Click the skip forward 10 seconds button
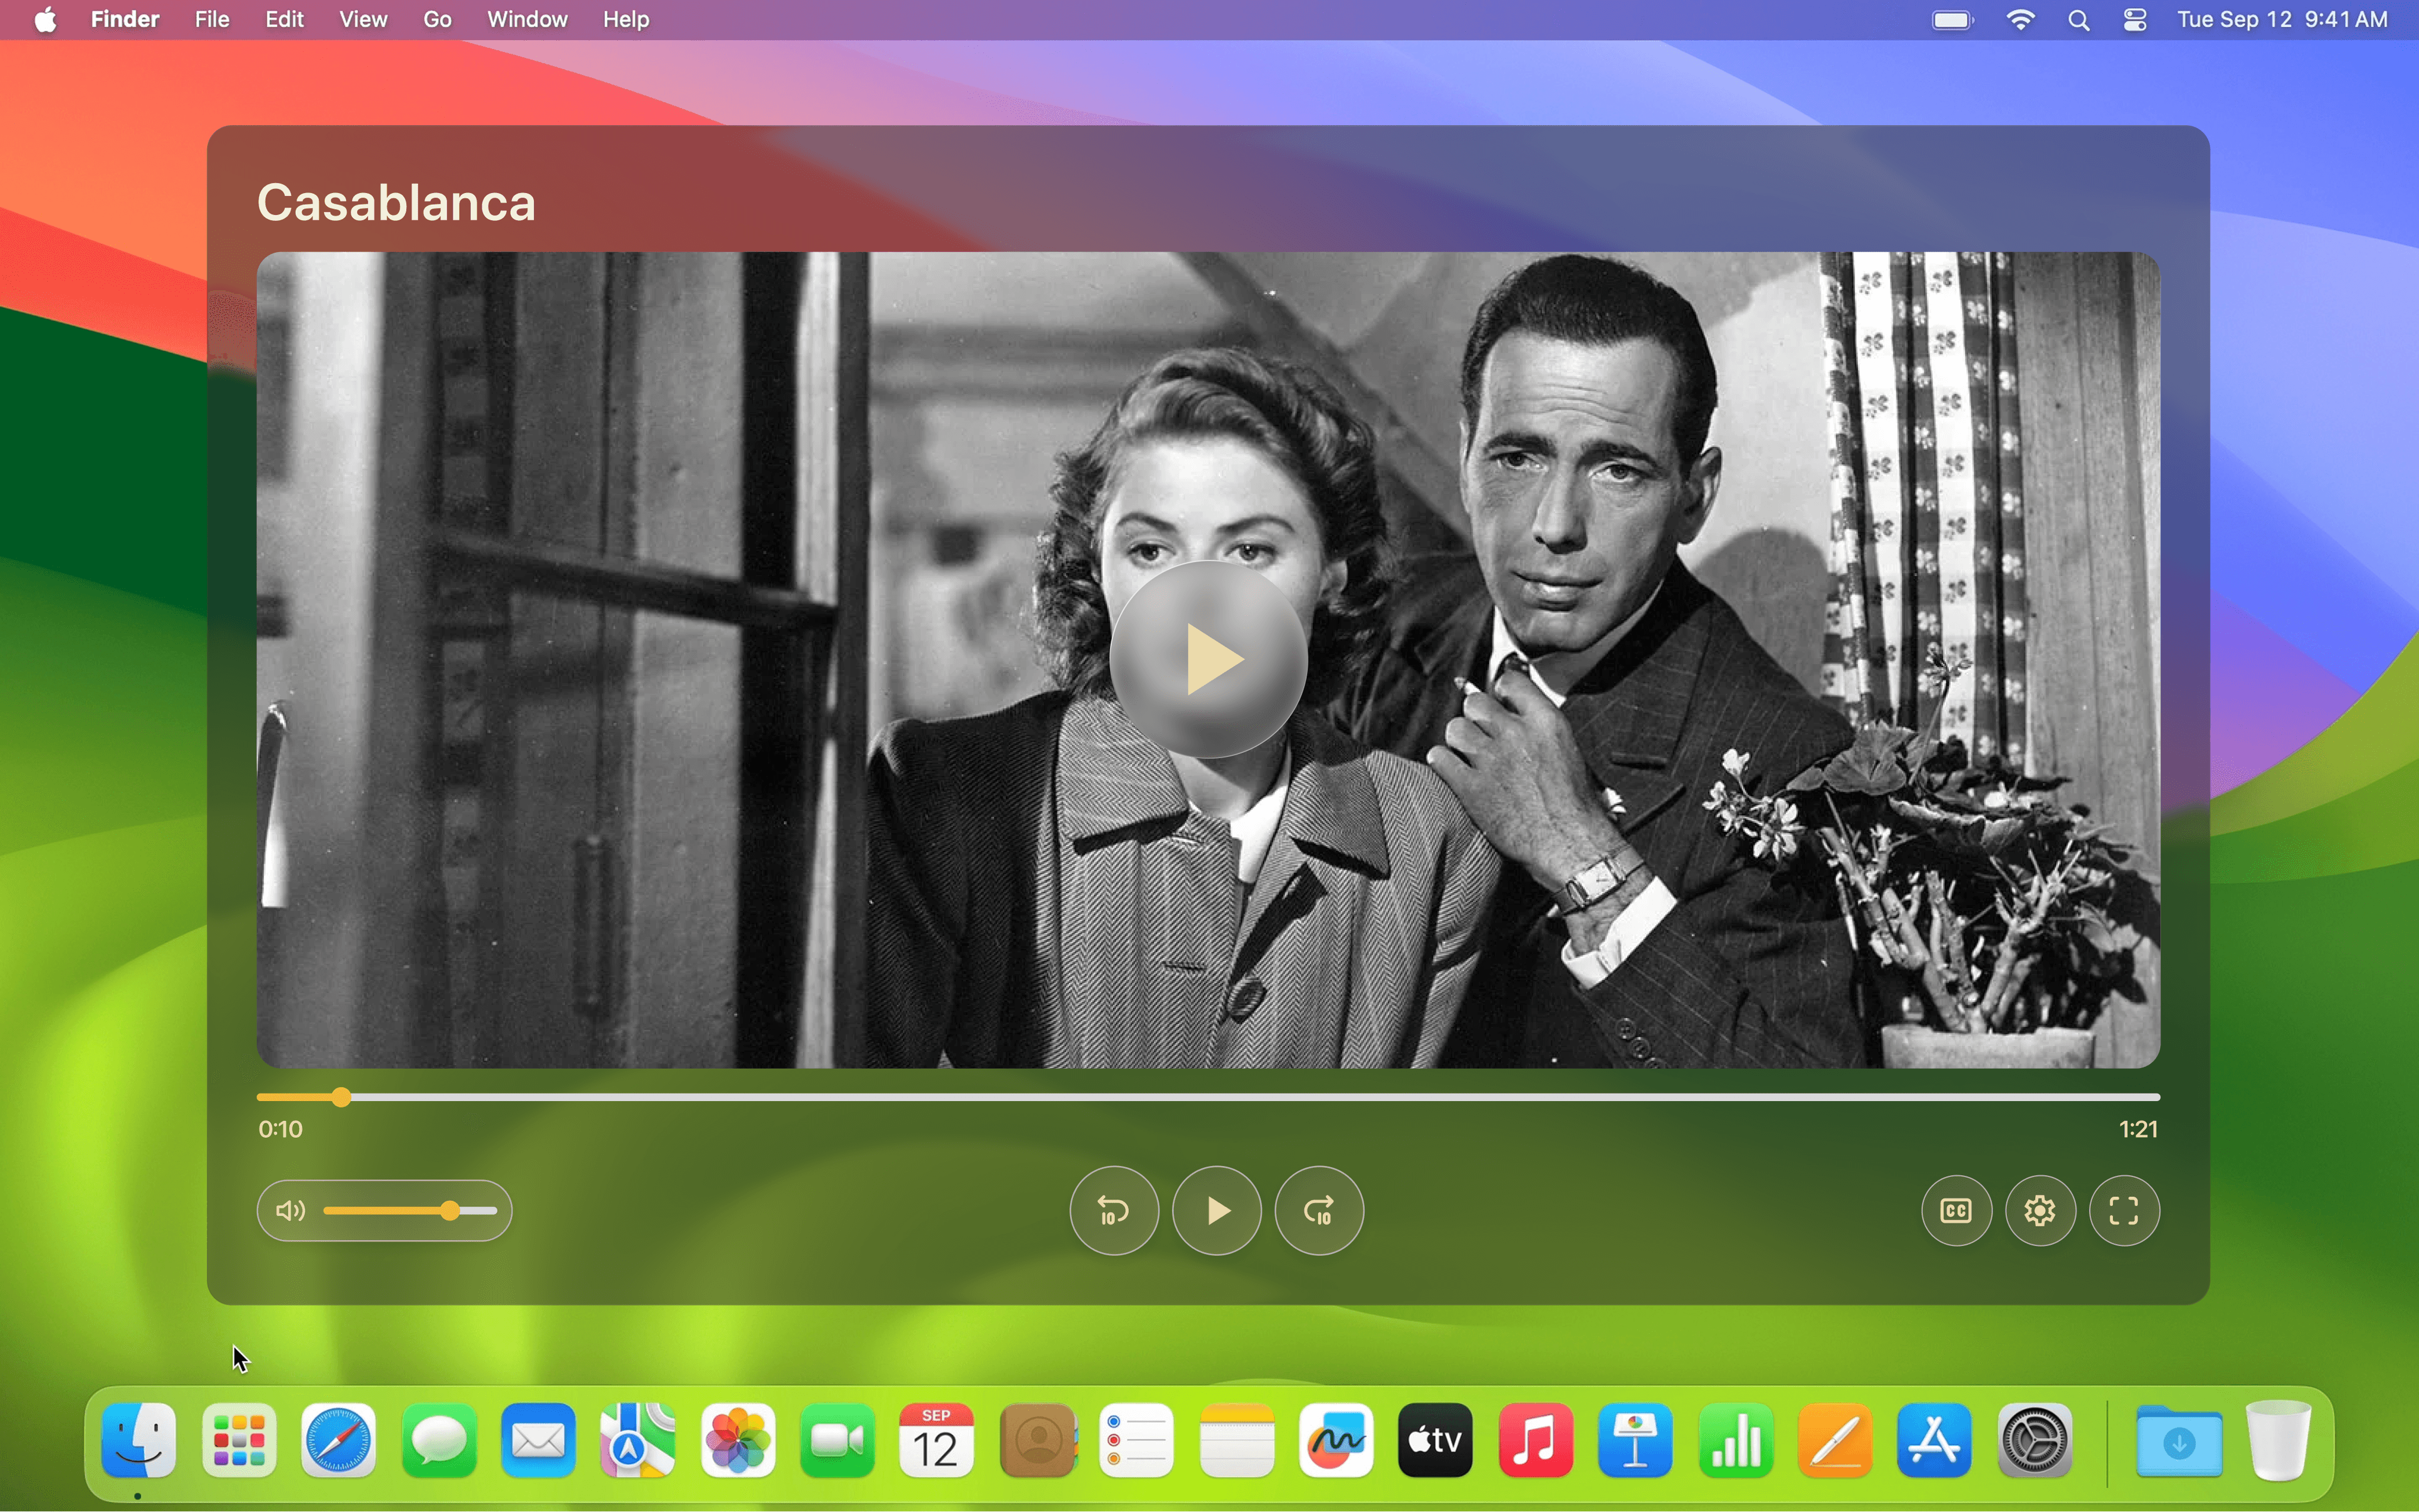 point(1319,1211)
